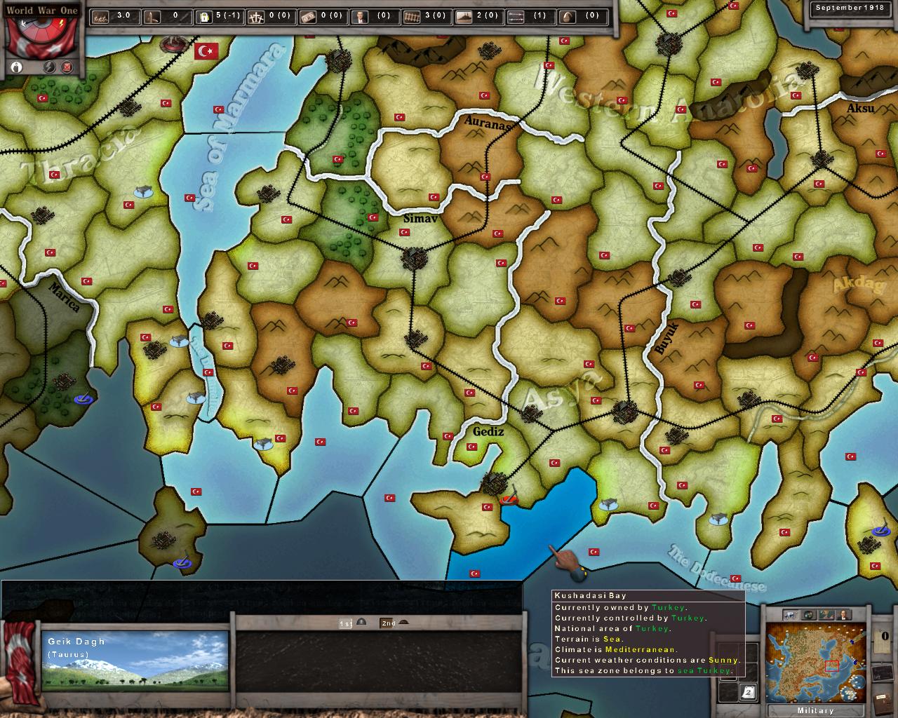Image resolution: width=898 pixels, height=718 pixels.
Task: Click the red X icon under the flag
Action: click(x=67, y=67)
